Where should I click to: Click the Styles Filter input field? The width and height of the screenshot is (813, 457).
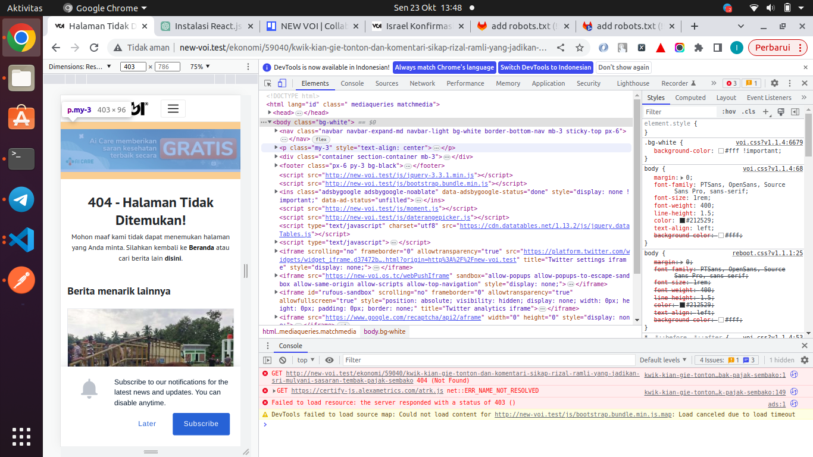click(x=681, y=112)
